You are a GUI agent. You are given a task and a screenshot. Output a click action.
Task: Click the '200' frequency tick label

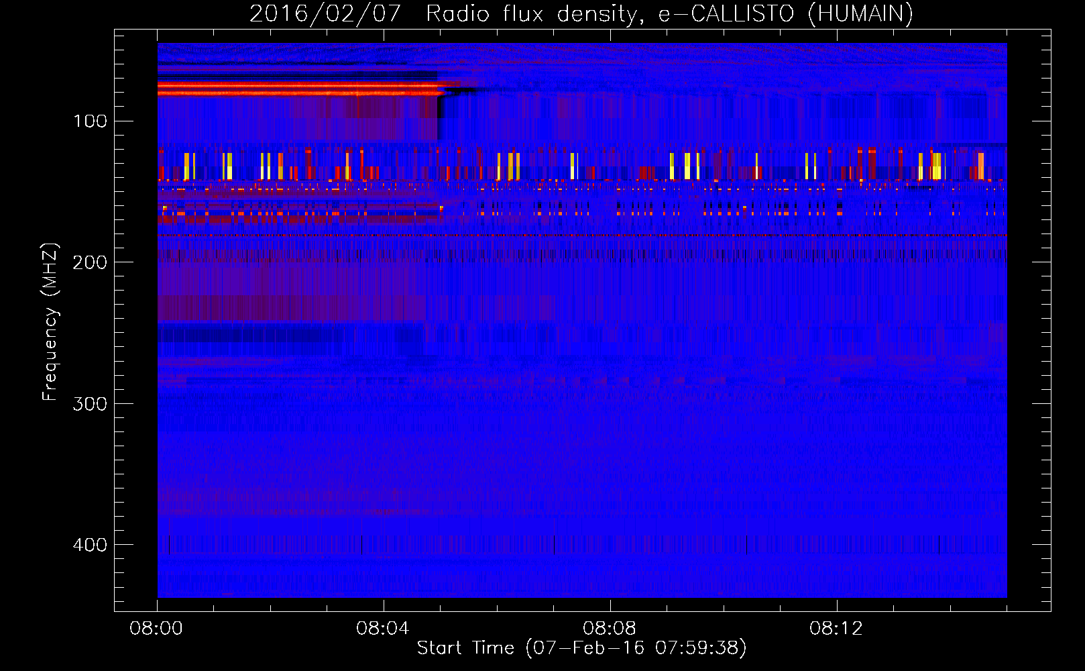pyautogui.click(x=90, y=262)
